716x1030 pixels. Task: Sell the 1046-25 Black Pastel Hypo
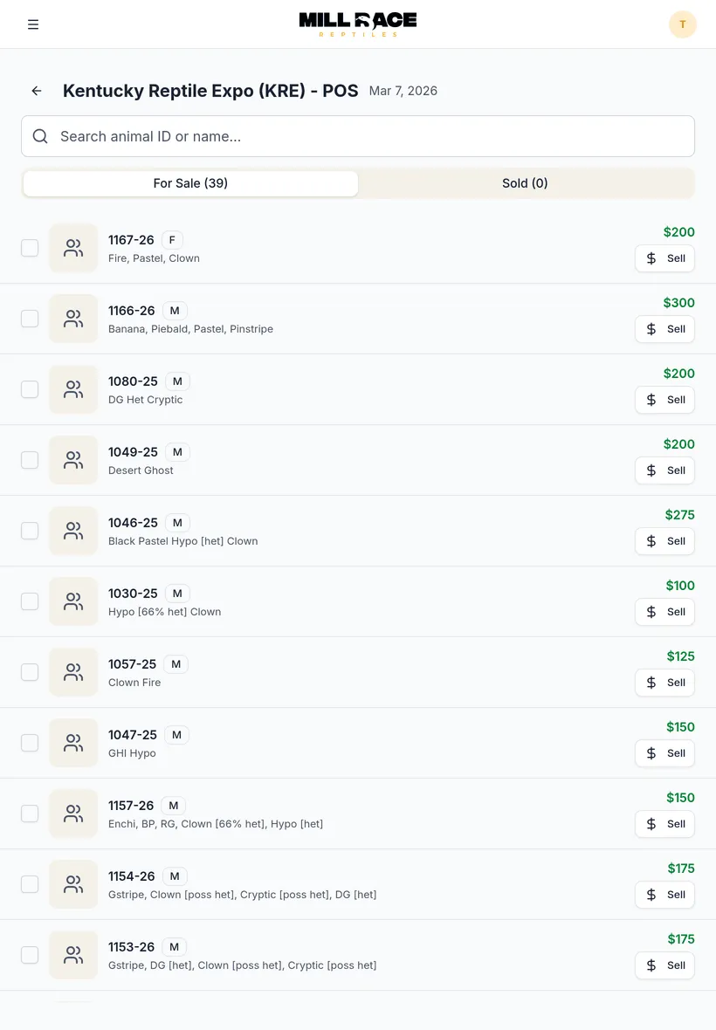(664, 541)
